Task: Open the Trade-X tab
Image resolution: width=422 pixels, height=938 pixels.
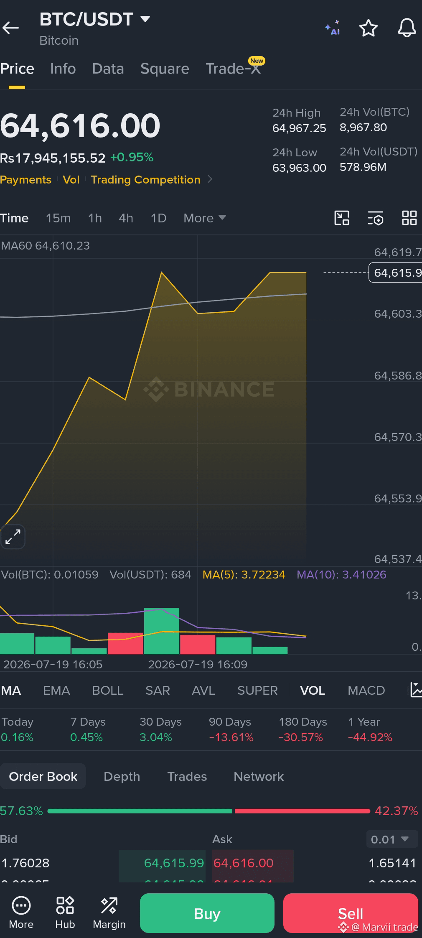Action: (x=233, y=69)
